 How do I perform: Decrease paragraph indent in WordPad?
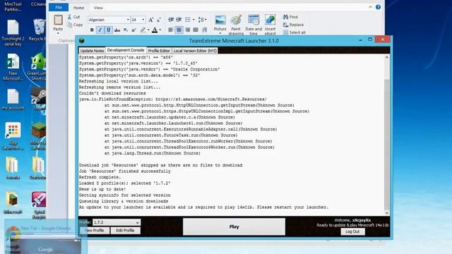171,20
